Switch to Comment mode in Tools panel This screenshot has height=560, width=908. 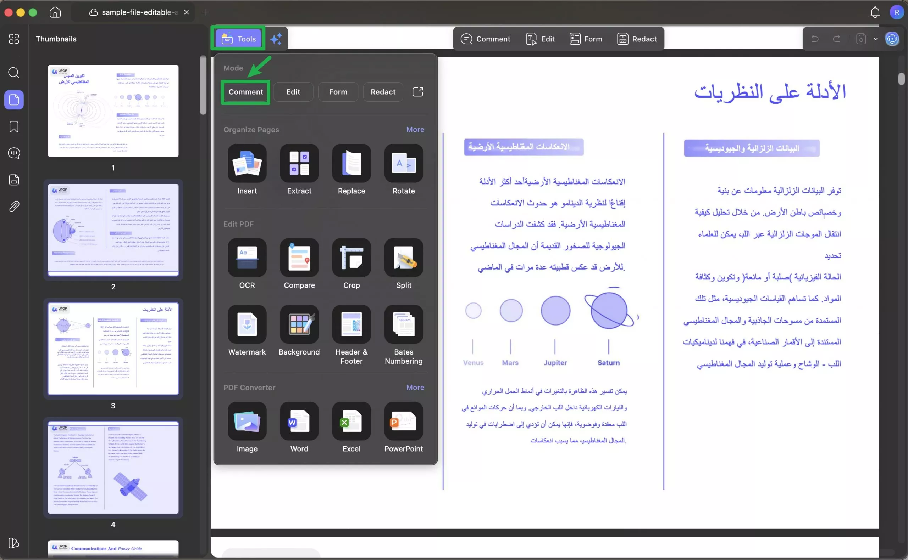pyautogui.click(x=246, y=92)
